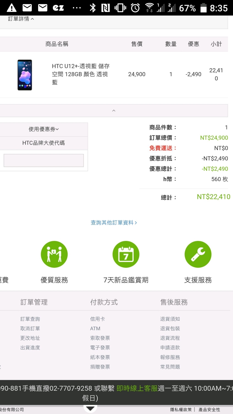Open the 捐贈發票 donate invoice link
The height and width of the screenshot is (414, 233).
100,367
